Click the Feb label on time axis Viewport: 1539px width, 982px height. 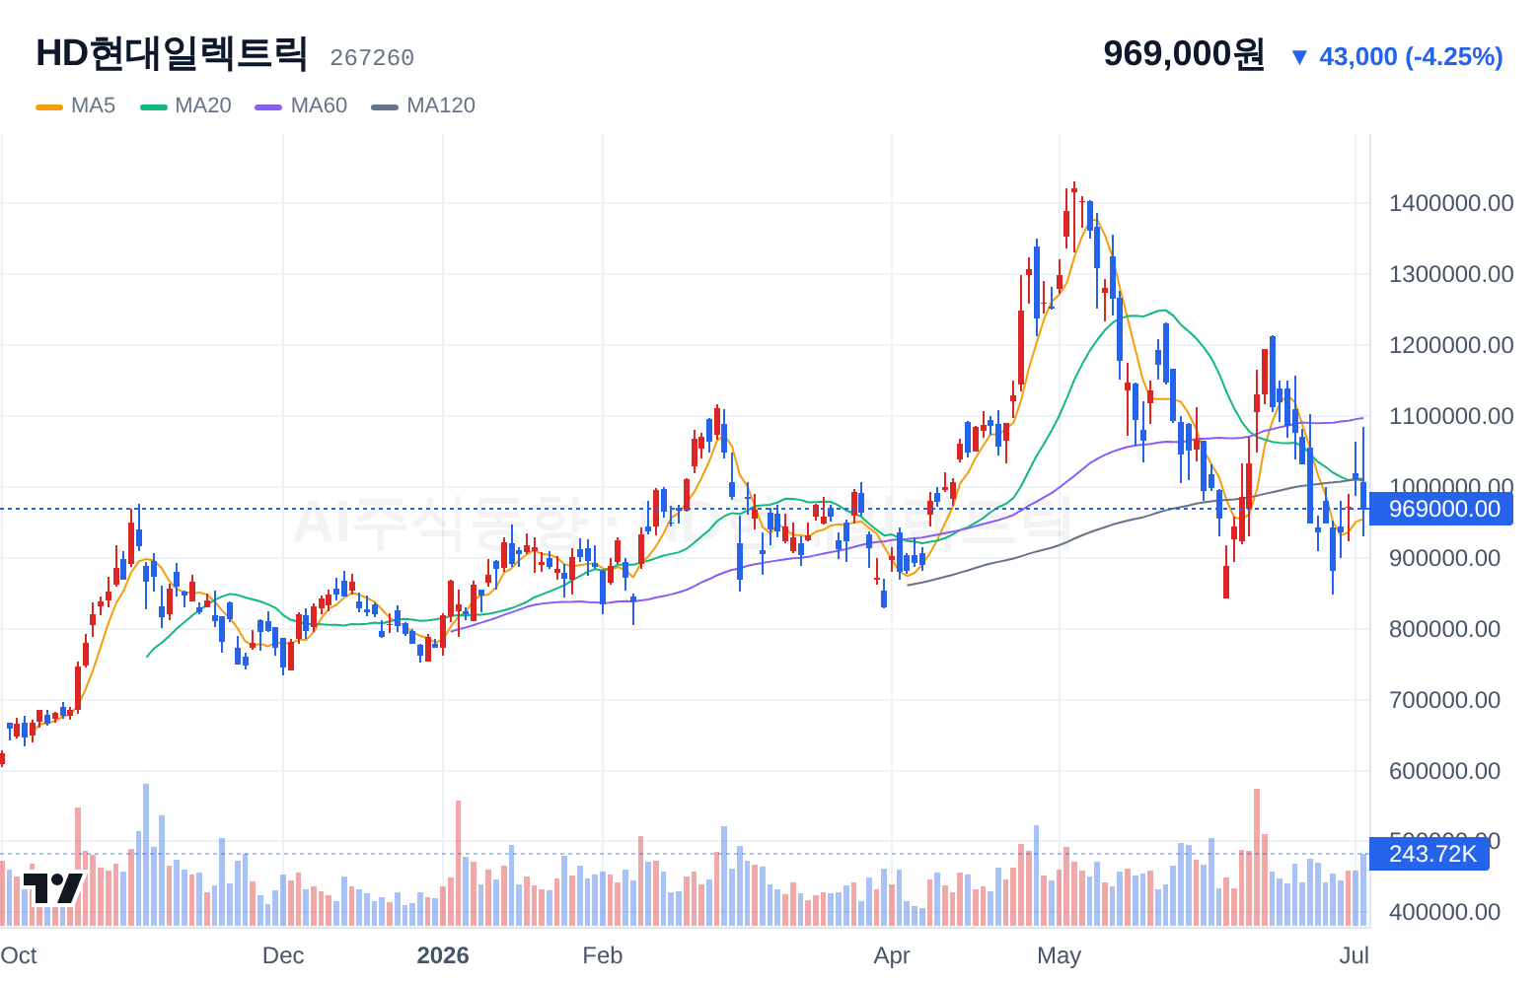coord(603,955)
